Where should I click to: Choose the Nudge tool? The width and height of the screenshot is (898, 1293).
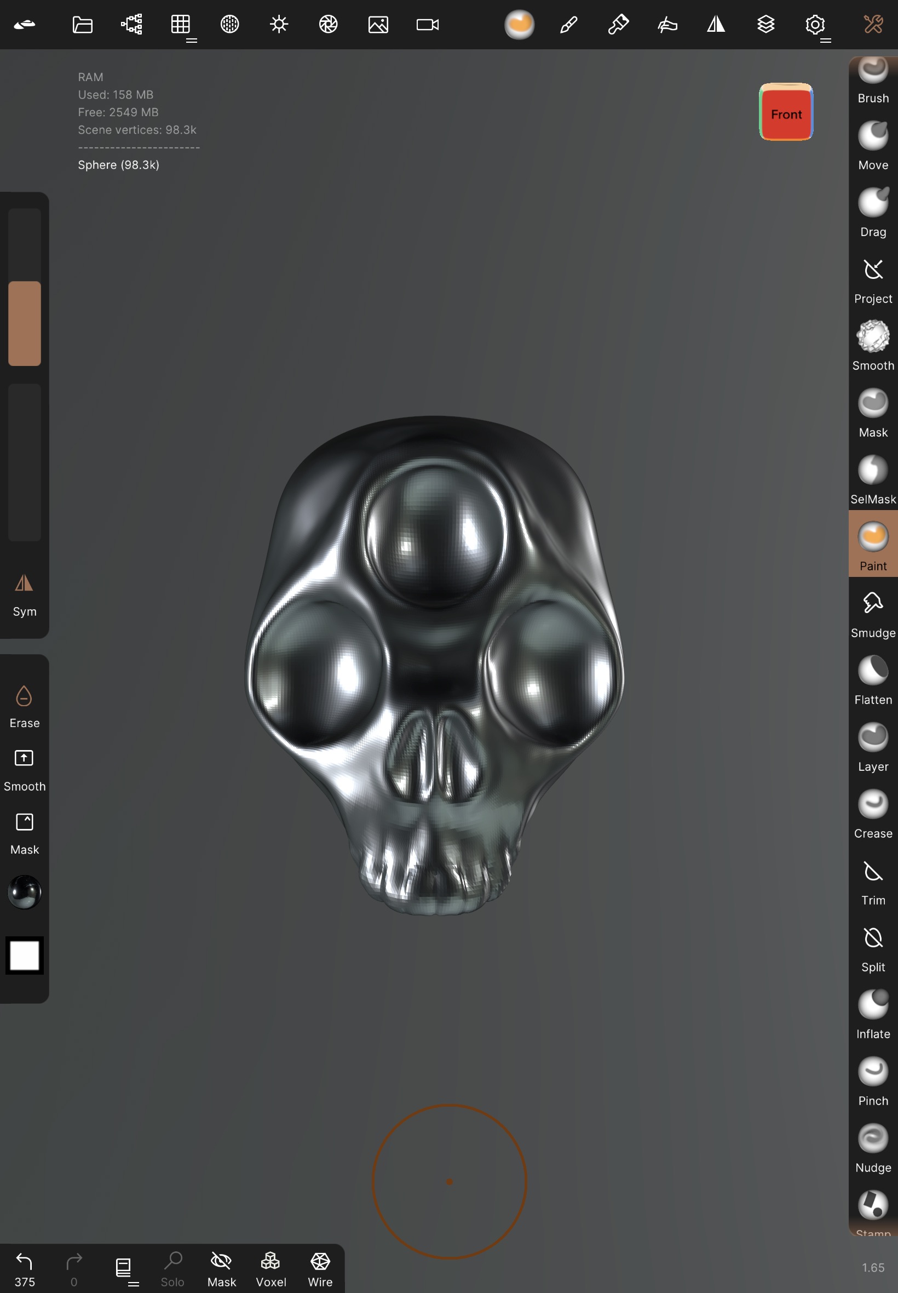point(873,1147)
